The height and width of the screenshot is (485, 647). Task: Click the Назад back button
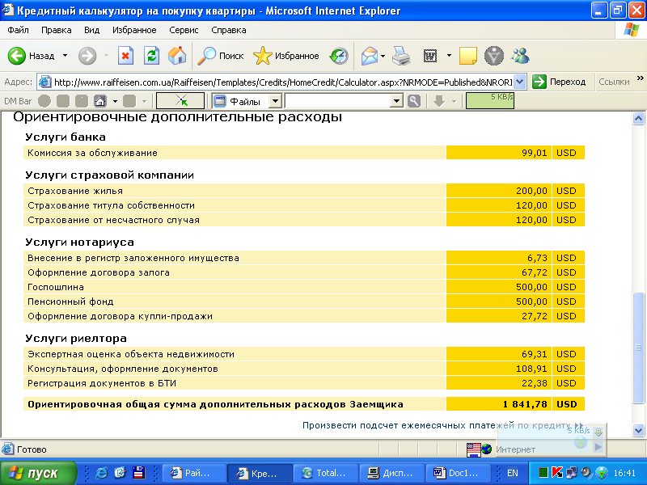[32, 56]
